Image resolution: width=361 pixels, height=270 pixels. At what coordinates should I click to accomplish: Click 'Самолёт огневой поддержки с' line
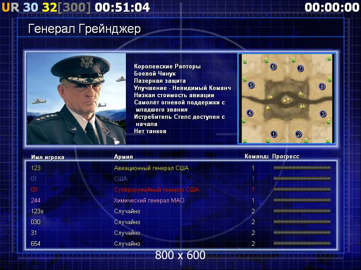[179, 103]
